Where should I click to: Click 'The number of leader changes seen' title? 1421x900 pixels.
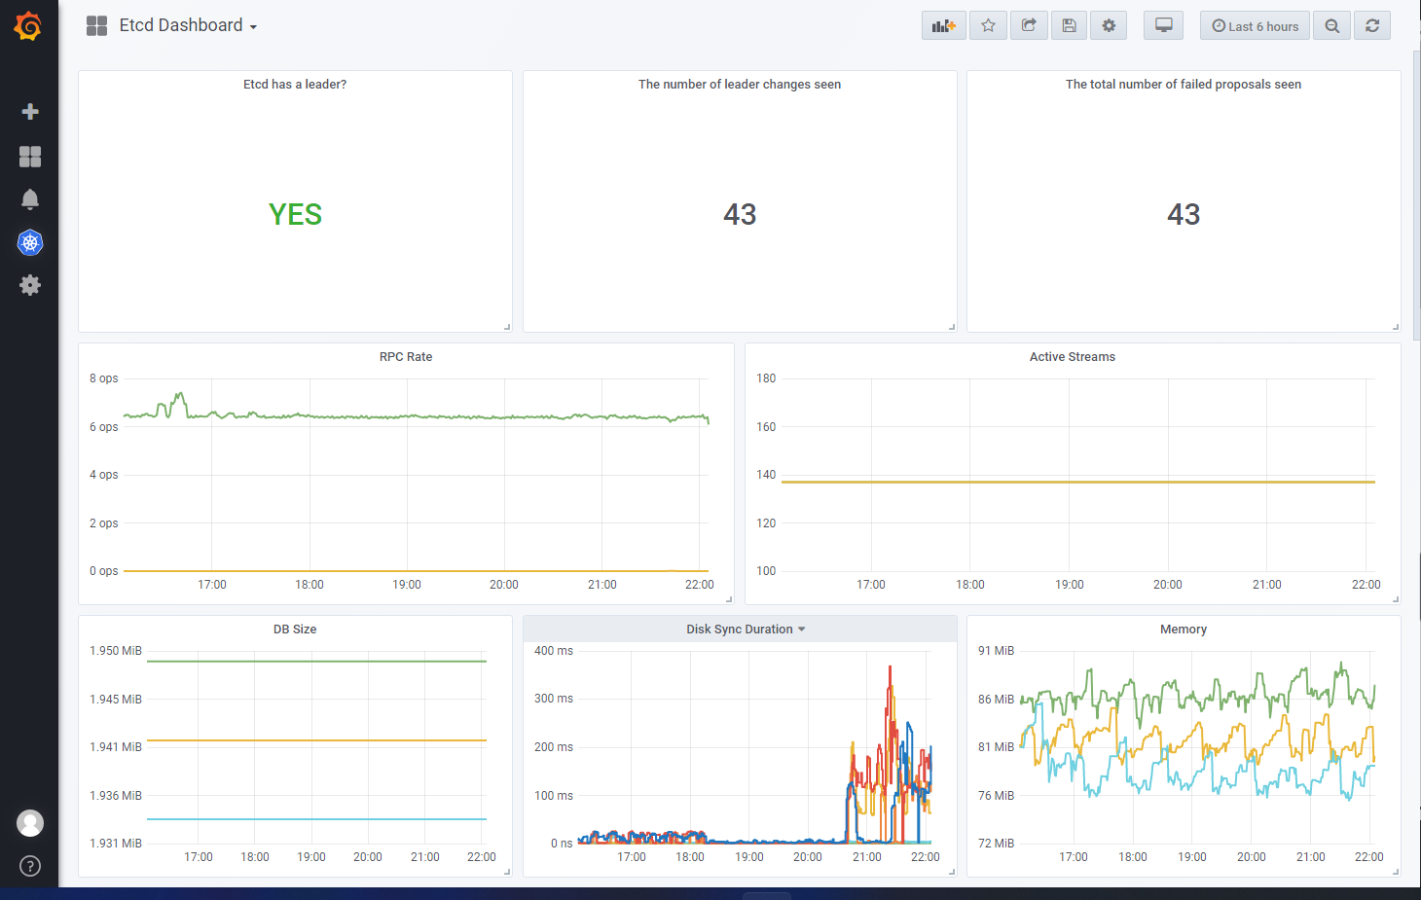point(740,85)
